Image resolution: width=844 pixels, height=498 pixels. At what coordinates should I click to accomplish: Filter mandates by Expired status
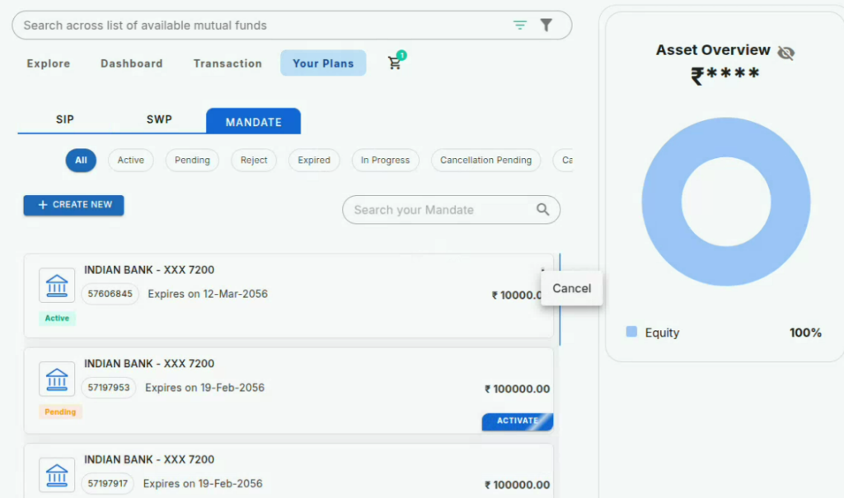(313, 161)
